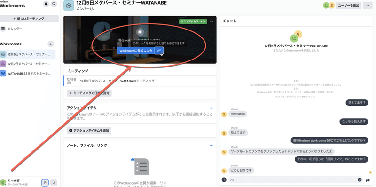Viewport: 376px width, 187px height.
Task: Click the yellow S member avatar in header
Action: click(x=332, y=6)
